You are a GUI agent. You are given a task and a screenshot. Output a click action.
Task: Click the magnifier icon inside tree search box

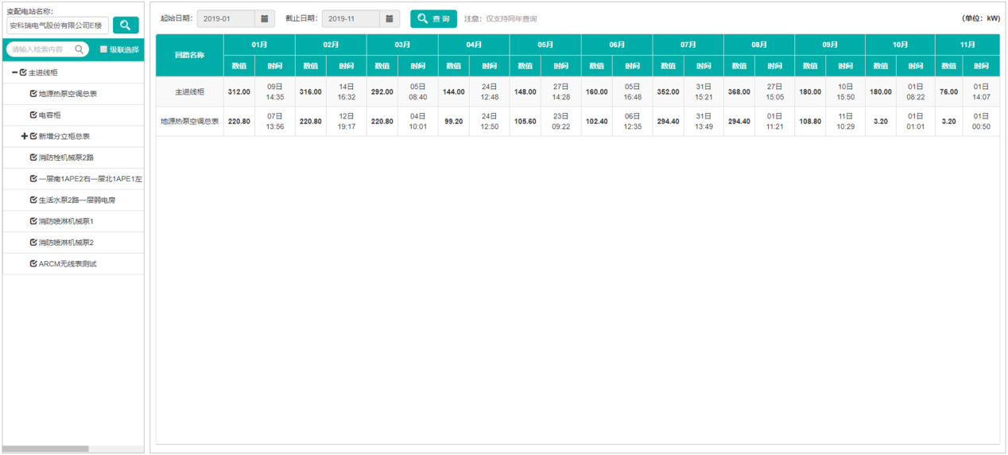point(79,49)
